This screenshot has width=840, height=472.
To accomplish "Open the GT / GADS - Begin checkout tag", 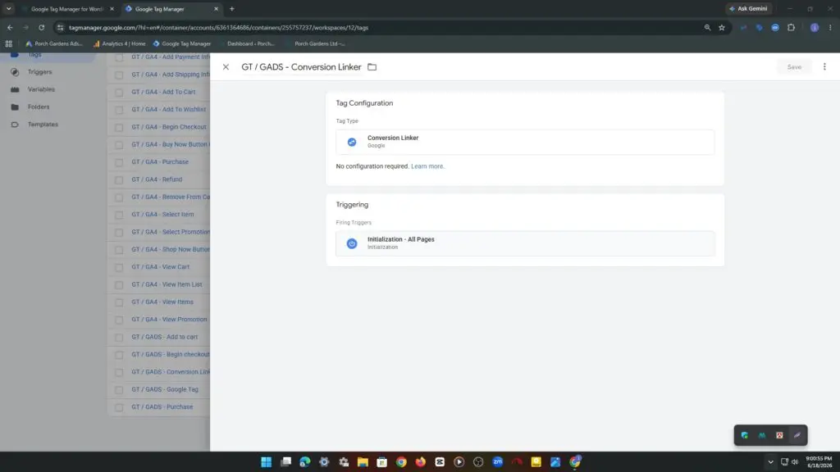I will (171, 354).
